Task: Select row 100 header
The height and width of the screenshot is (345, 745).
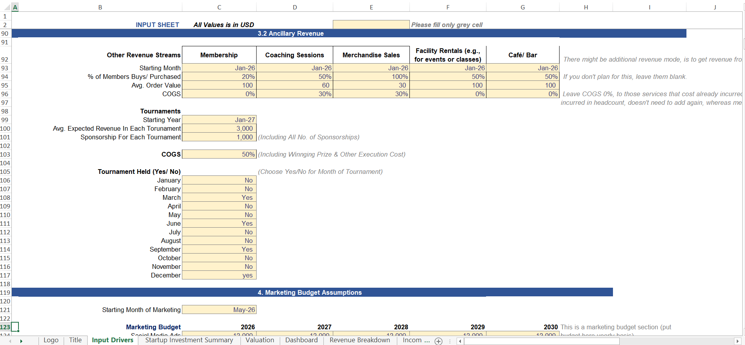Action: coord(6,128)
